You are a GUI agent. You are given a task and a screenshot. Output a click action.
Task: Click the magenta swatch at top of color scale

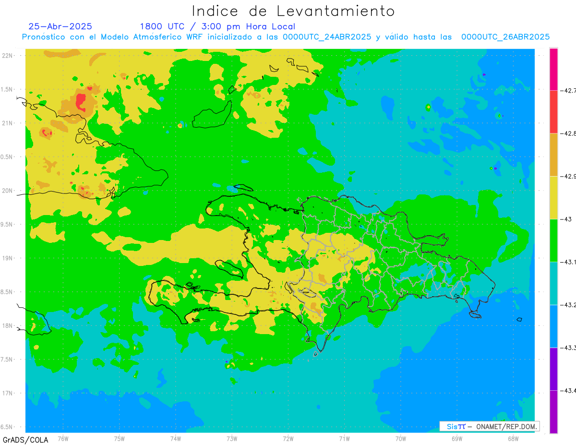click(x=553, y=69)
